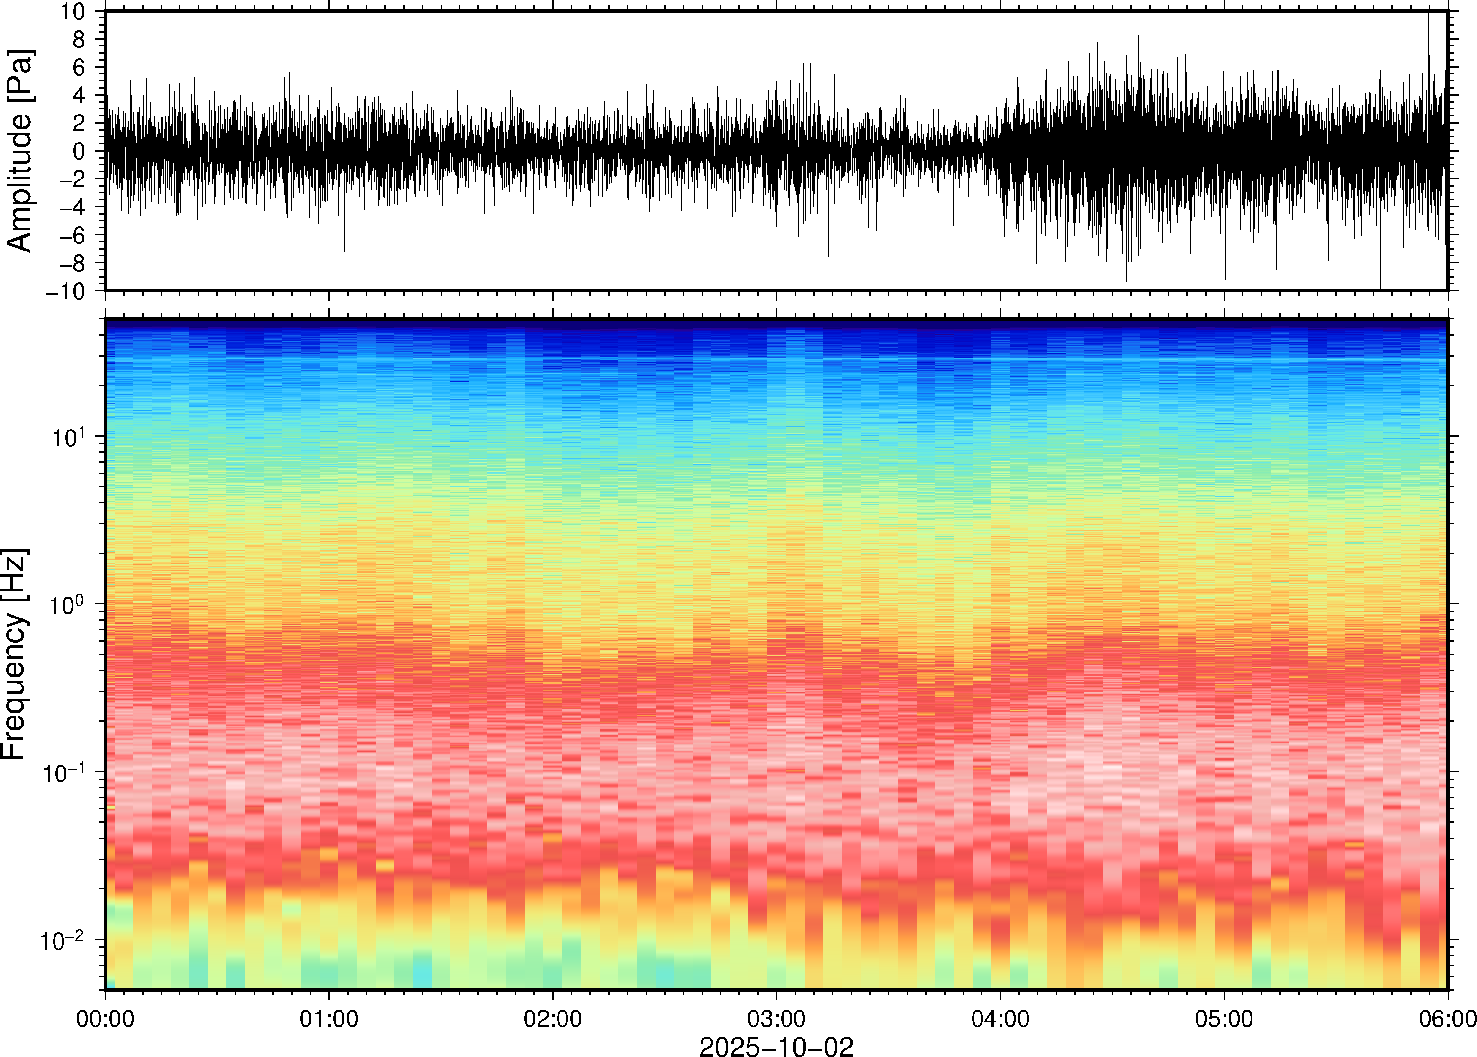Viewport: 1477px width, 1057px height.
Task: Click the −10 amplitude tick label
Action: click(65, 292)
